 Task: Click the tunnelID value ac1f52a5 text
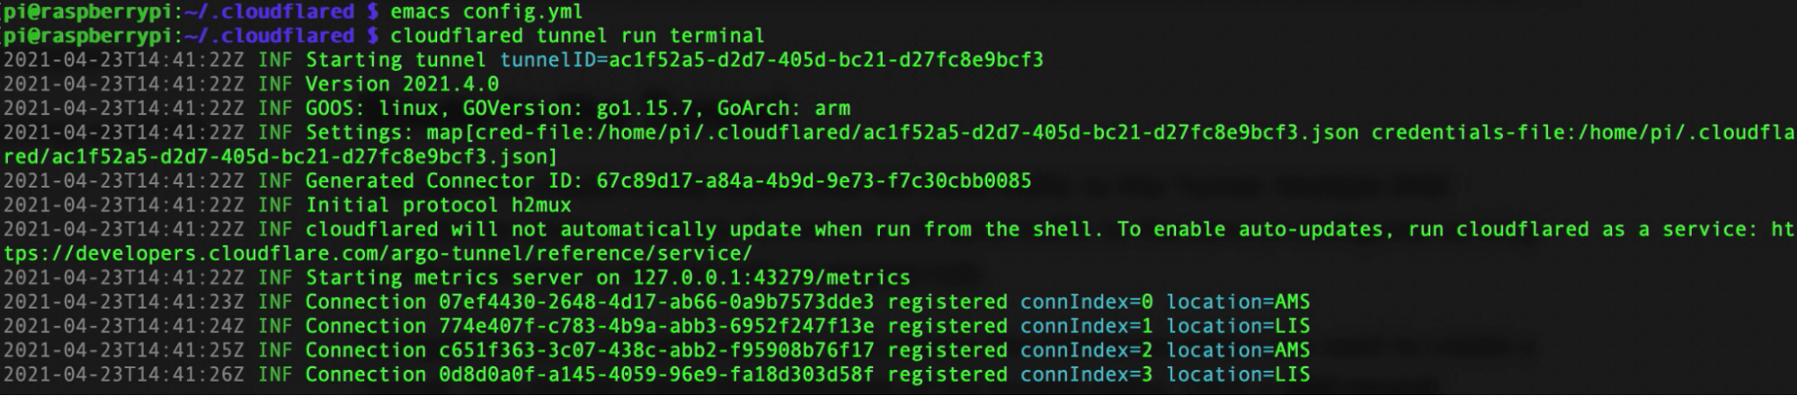pyautogui.click(x=826, y=60)
